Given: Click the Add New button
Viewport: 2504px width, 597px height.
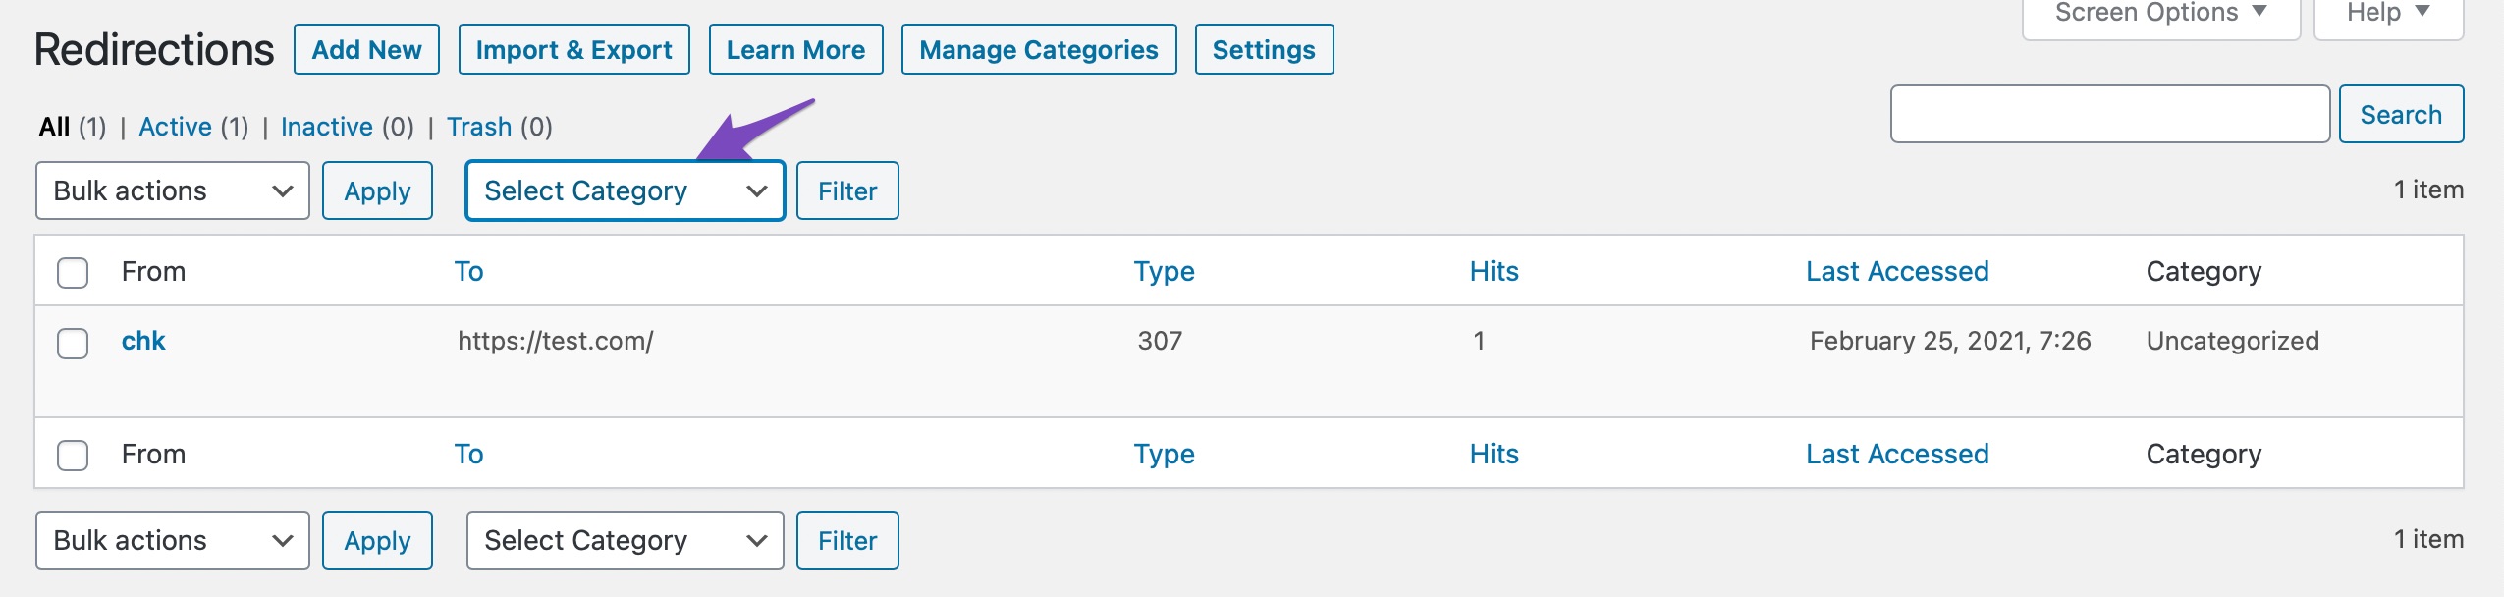Looking at the screenshot, I should (x=366, y=50).
